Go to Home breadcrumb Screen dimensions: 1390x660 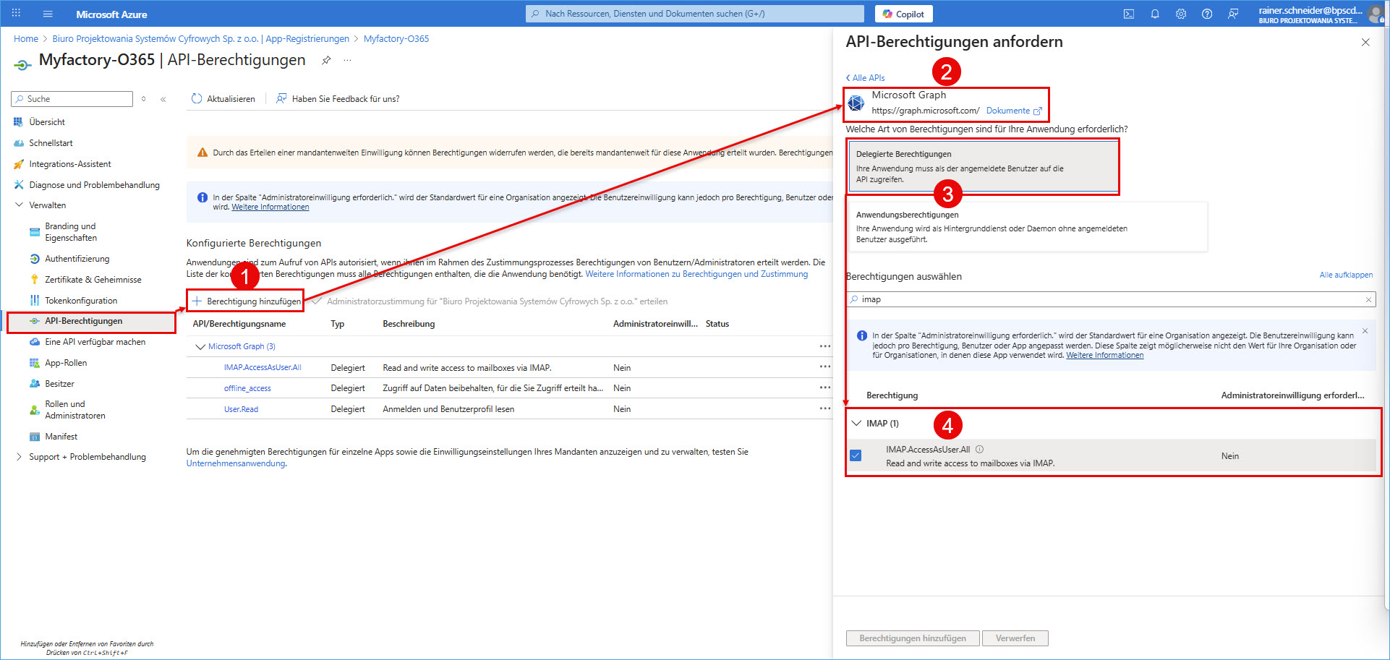pyautogui.click(x=26, y=39)
